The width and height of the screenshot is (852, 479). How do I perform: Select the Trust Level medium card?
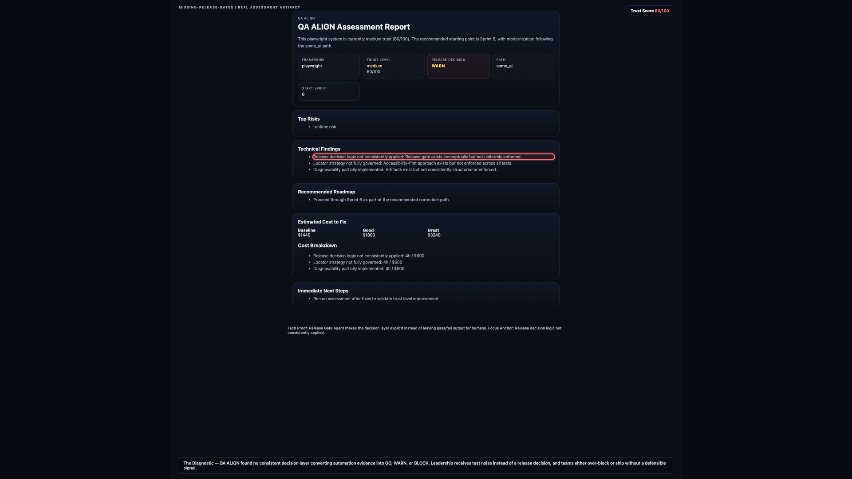tap(394, 67)
